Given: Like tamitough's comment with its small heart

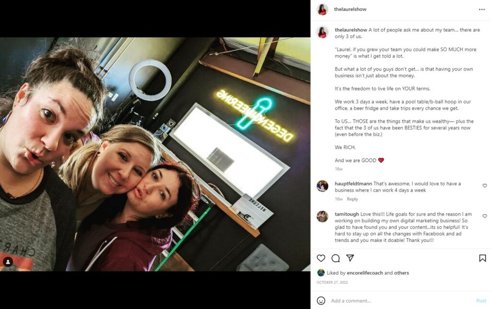Looking at the screenshot, I should click(x=485, y=216).
